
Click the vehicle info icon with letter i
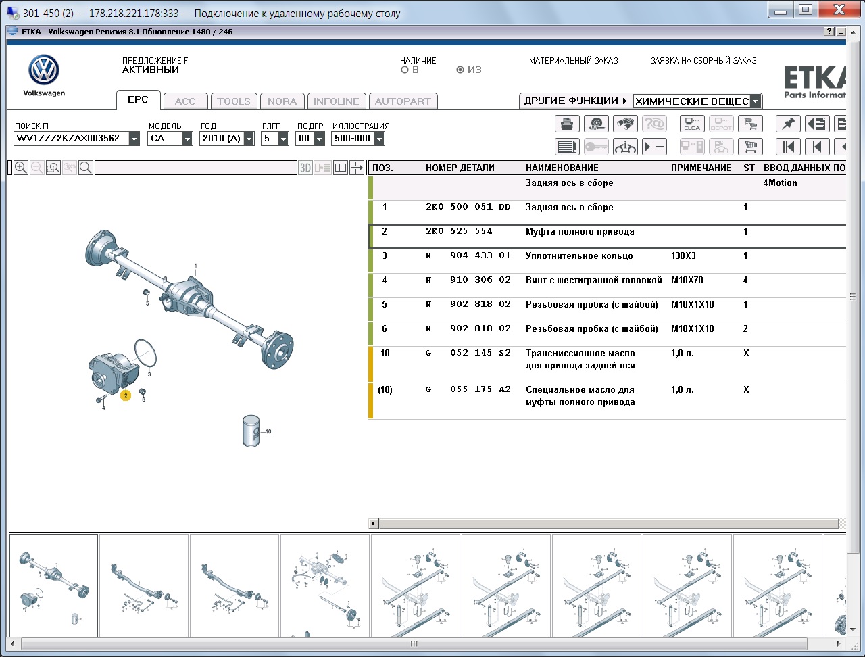point(625,147)
